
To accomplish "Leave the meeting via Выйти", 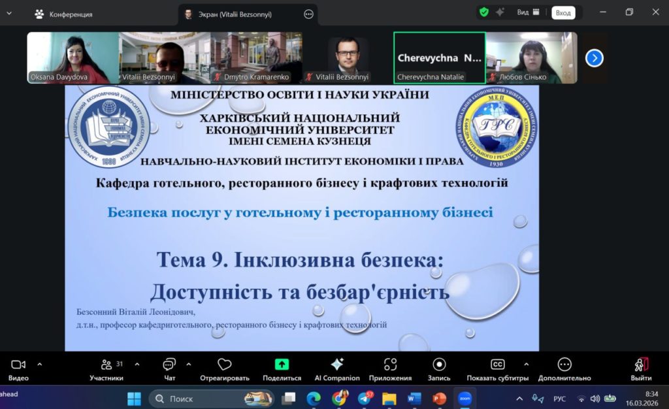I will click(x=641, y=365).
